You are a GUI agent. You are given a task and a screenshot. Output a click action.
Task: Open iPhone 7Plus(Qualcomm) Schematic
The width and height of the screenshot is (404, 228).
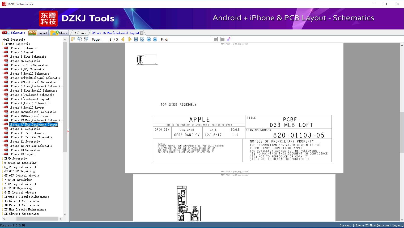pyautogui.click(x=35, y=78)
